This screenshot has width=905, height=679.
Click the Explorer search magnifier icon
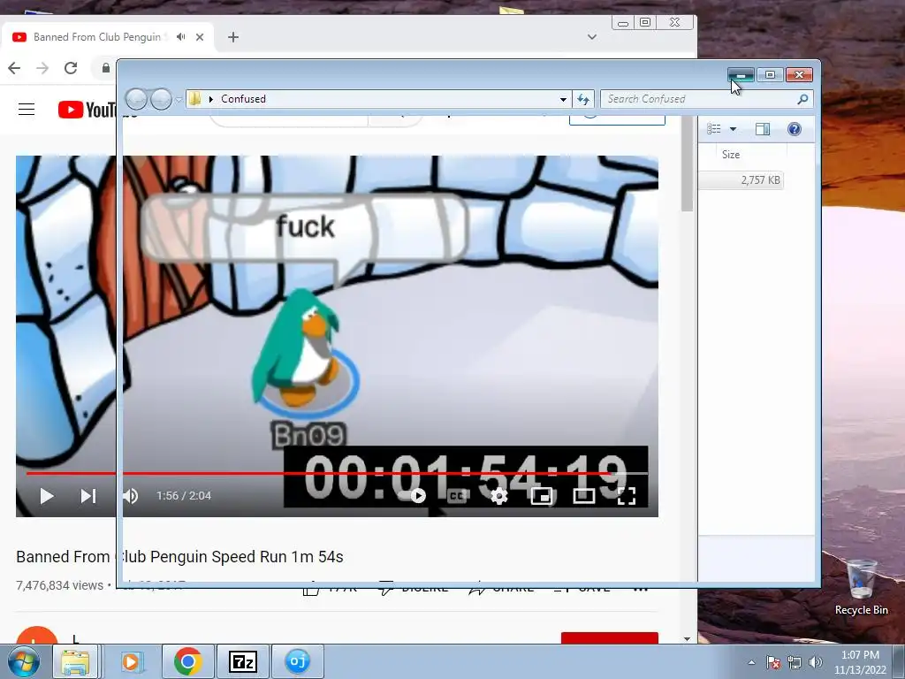point(802,99)
